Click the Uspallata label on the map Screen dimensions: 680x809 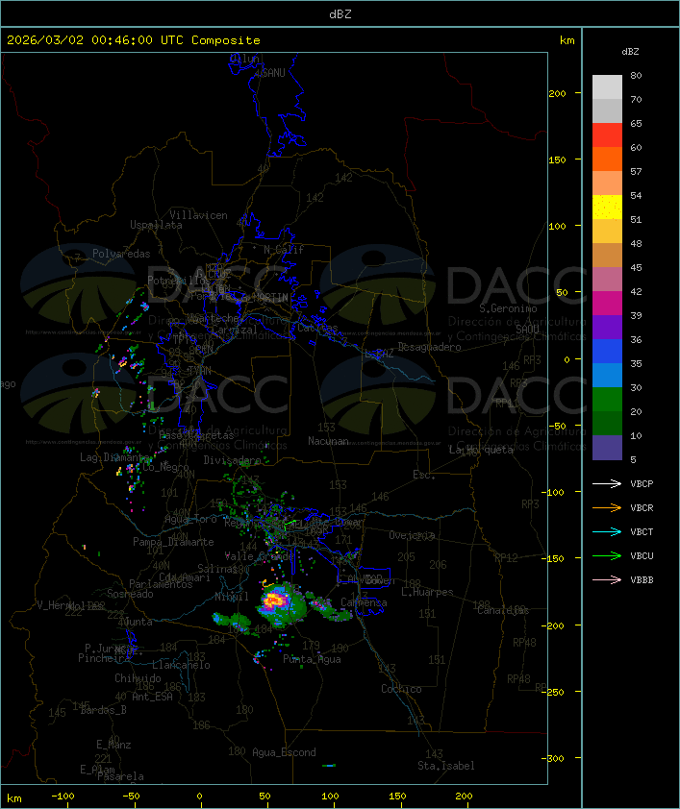[156, 226]
